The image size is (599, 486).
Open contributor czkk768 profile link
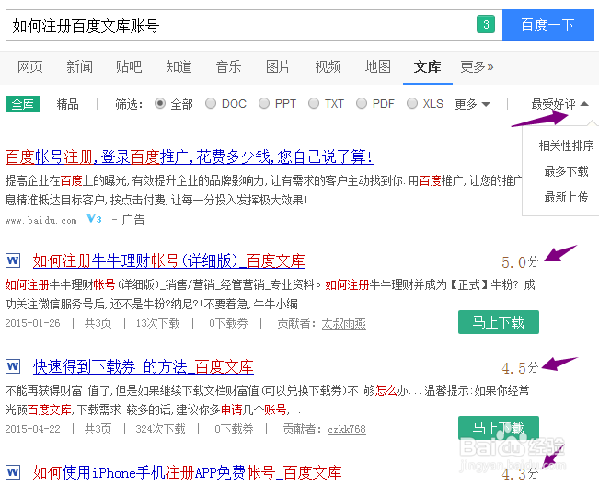(347, 429)
